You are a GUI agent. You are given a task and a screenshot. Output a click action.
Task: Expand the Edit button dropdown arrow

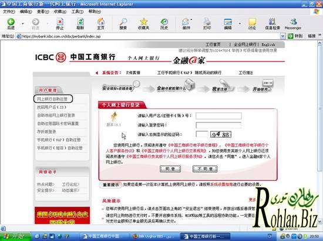(240, 24)
